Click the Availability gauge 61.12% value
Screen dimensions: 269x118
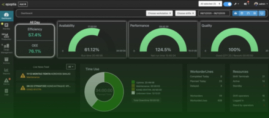tap(92, 50)
